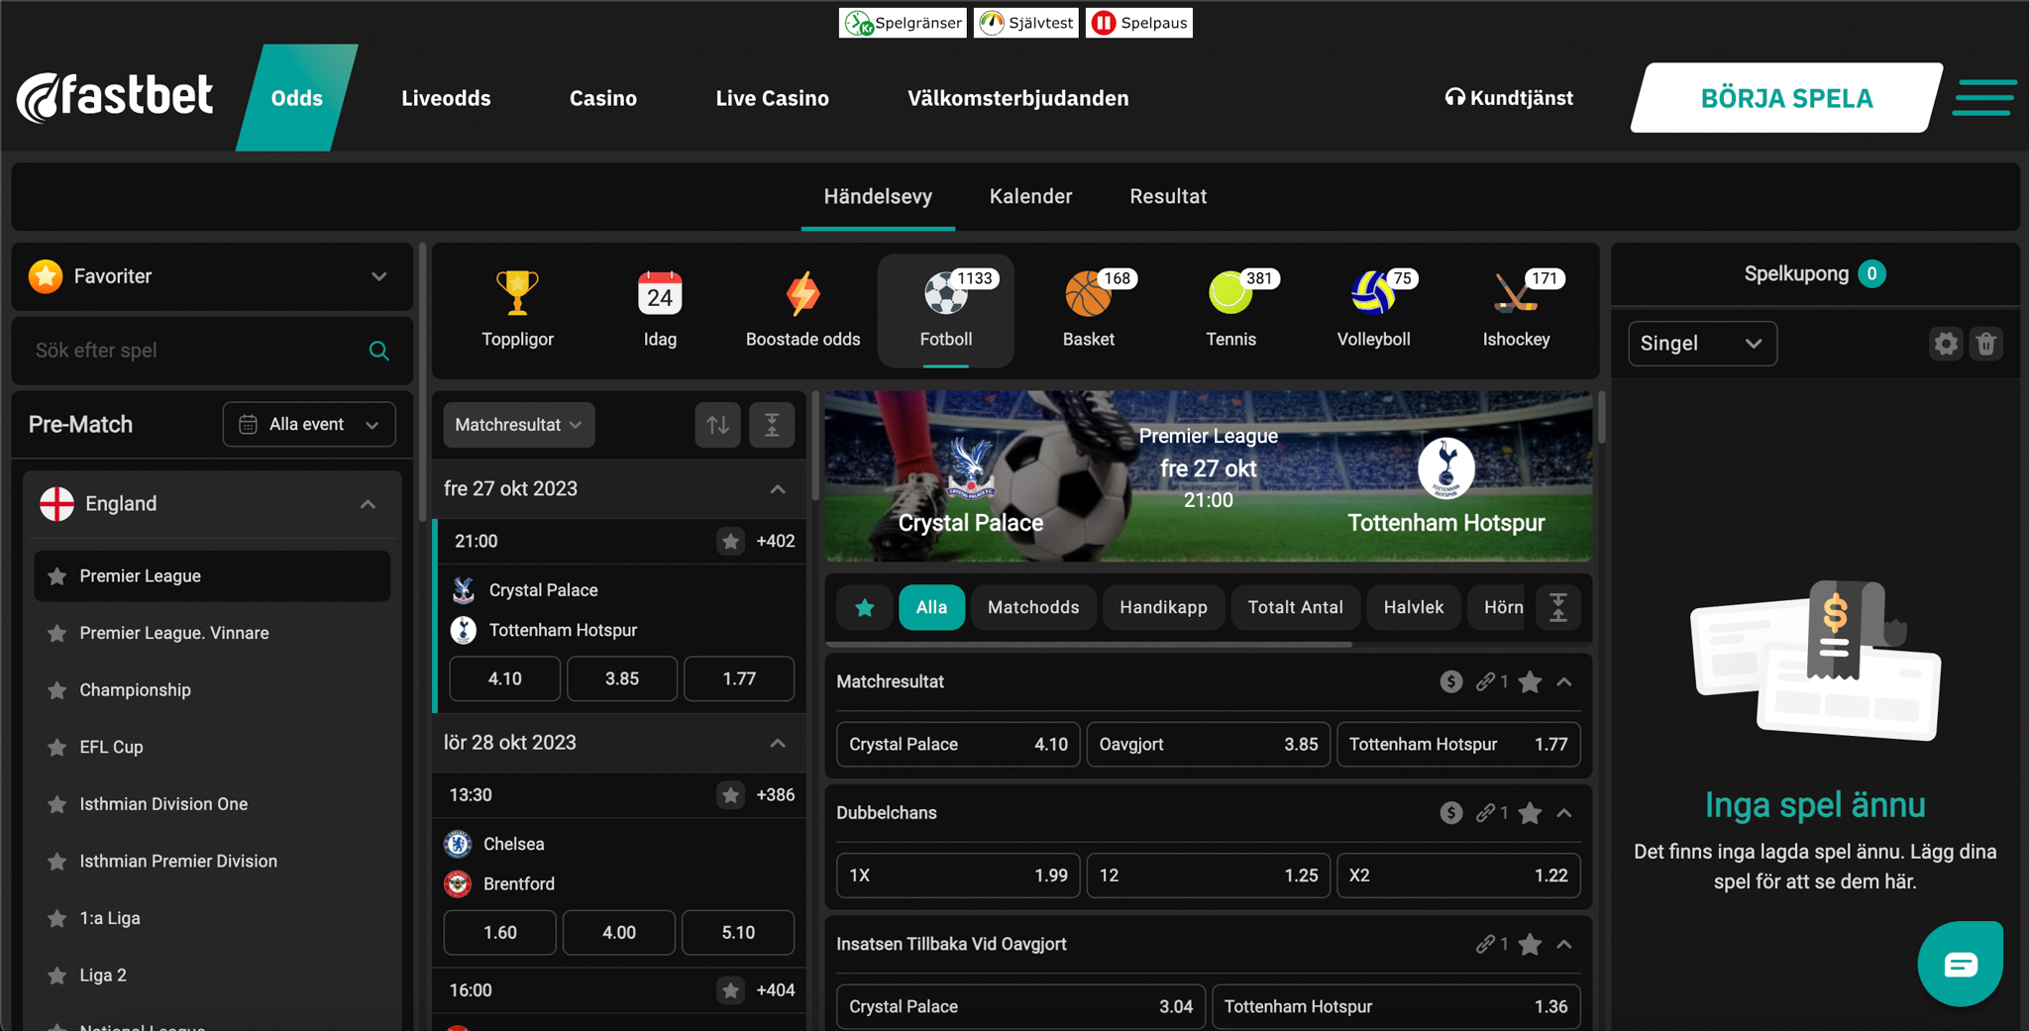Bet on double chance 1X 1.99
This screenshot has width=2029, height=1031.
[957, 876]
